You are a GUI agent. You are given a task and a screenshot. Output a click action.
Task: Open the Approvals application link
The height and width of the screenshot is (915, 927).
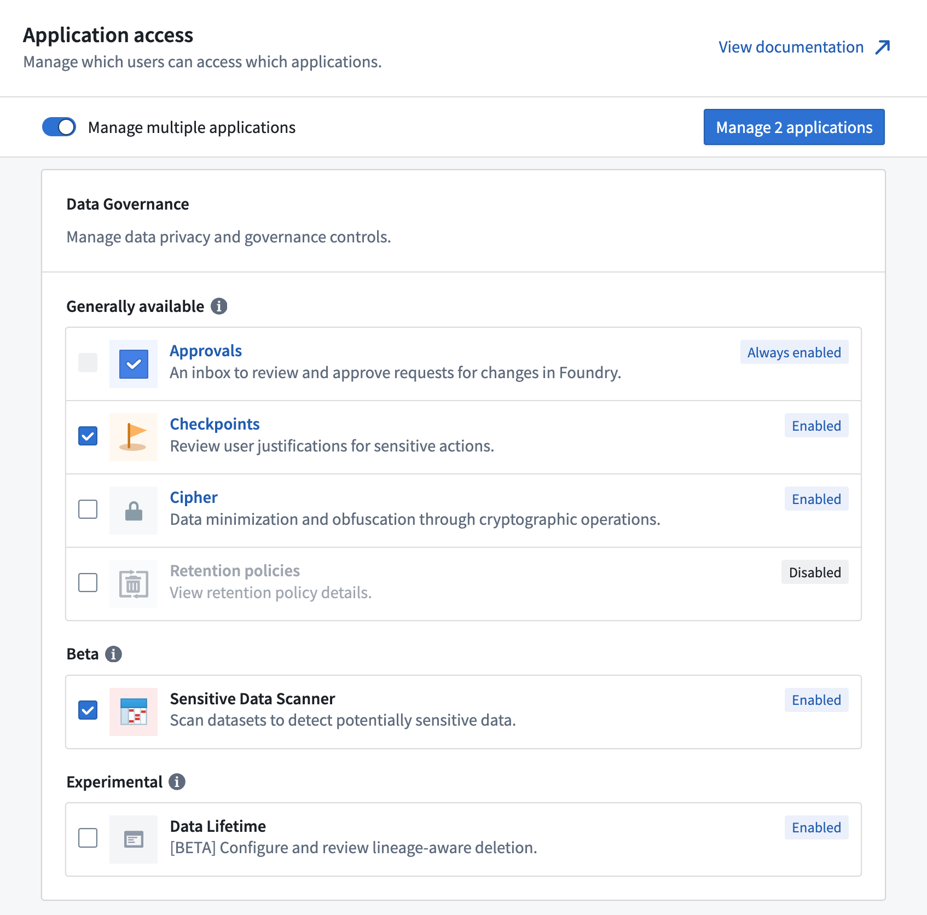pos(206,351)
